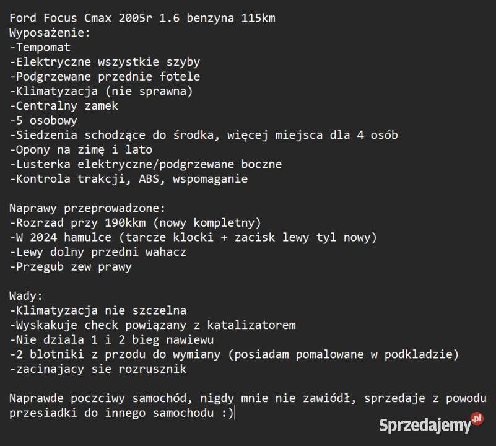Click the Rozrzad przy 190kkm line
The image size is (496, 446).
(136, 222)
